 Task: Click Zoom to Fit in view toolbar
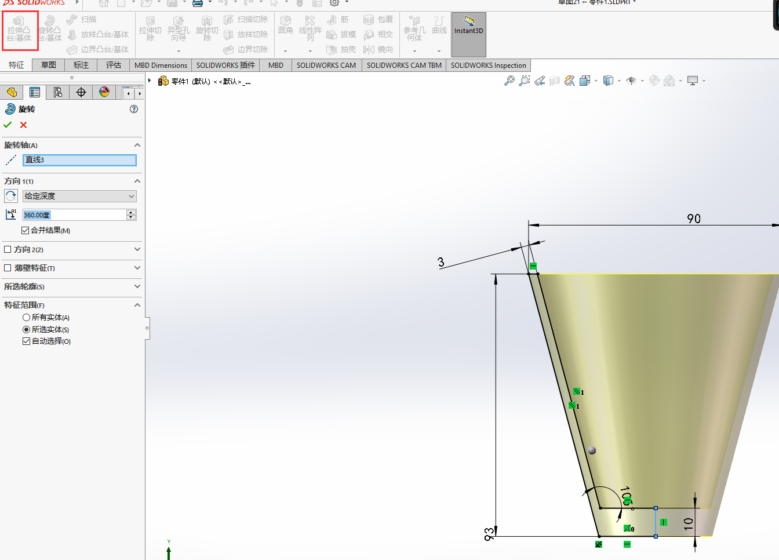point(509,81)
